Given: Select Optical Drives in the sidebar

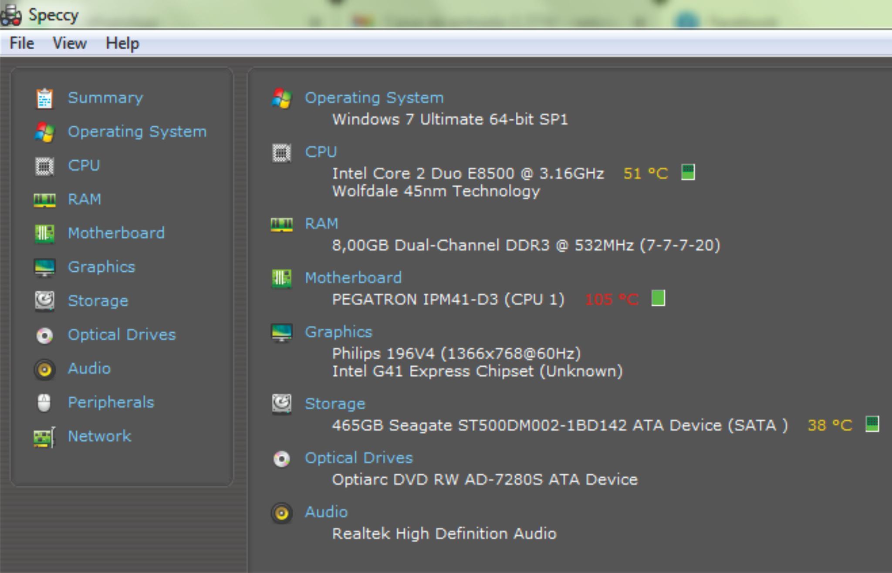Looking at the screenshot, I should tap(122, 334).
